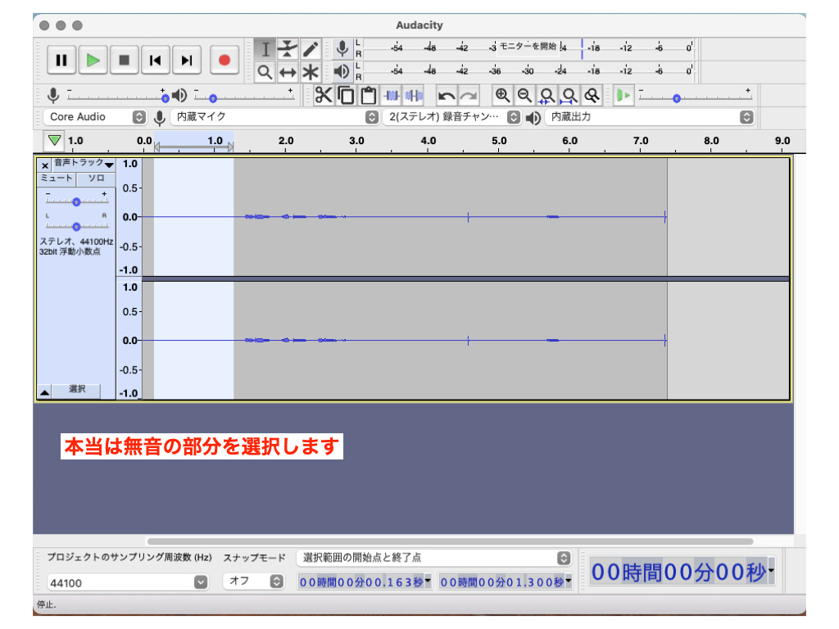Screen dimensions: 839x629
Task: Redo the last undone action
Action: (469, 95)
